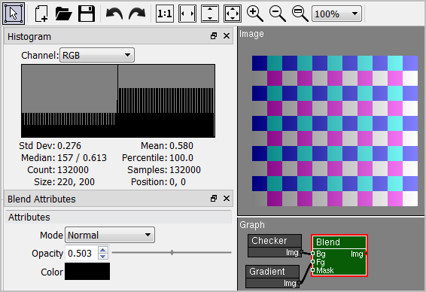Viewport: 426px width, 292px height.
Task: Click the Blend Fg input port
Action: pos(312,262)
